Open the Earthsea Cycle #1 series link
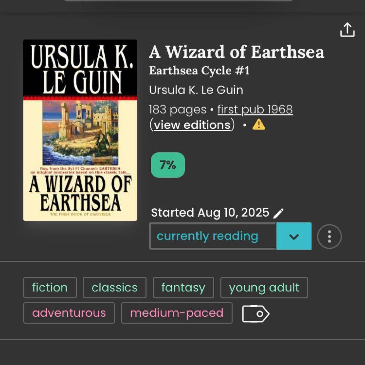The image size is (365, 365). point(199,71)
